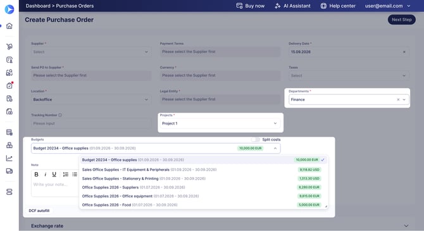
Task: Clear the Finance department selection
Action: (398, 99)
